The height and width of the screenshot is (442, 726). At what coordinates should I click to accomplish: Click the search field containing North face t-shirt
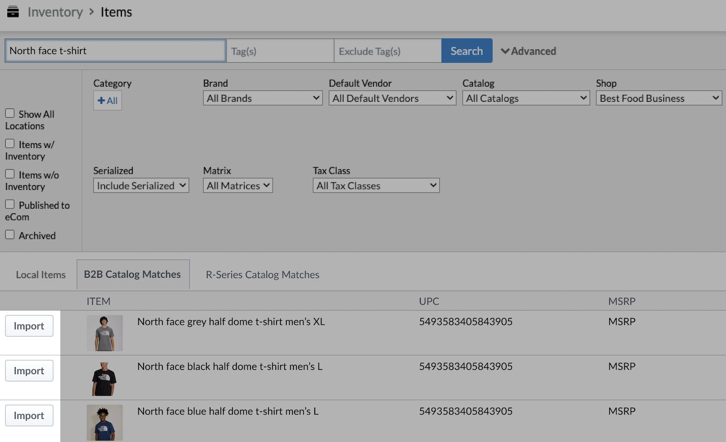pyautogui.click(x=116, y=51)
